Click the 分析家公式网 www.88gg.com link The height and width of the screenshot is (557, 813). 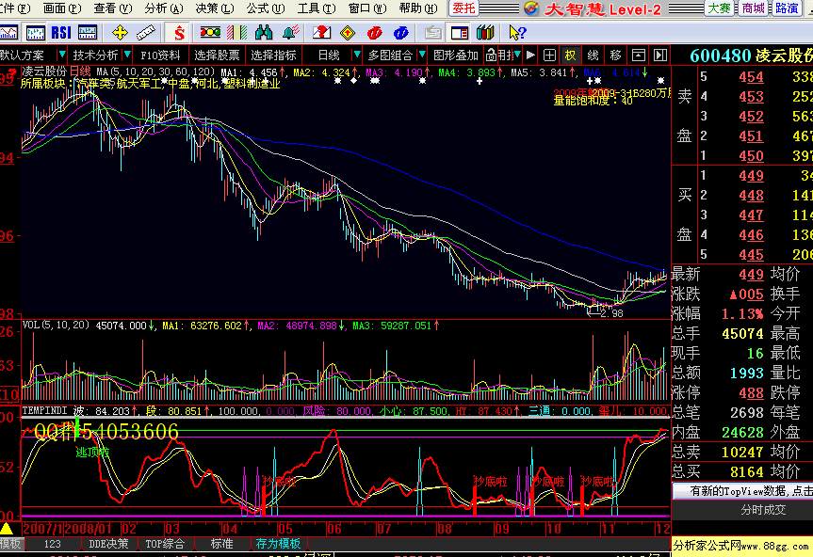[x=742, y=545]
